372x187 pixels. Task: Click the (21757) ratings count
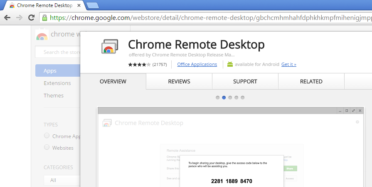point(160,64)
